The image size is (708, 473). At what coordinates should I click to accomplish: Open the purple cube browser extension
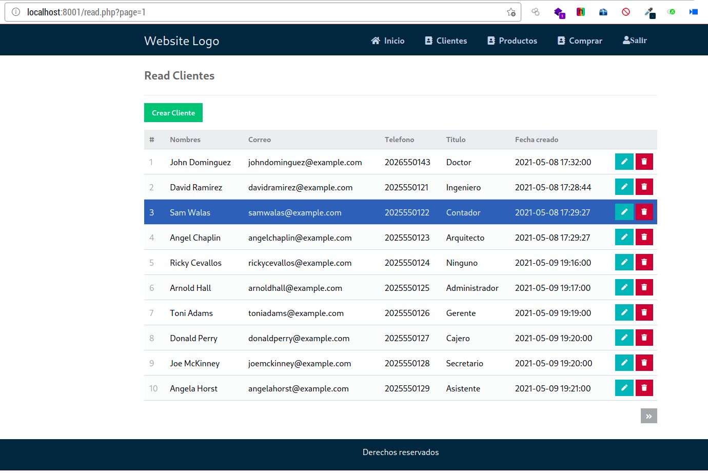pyautogui.click(x=559, y=12)
